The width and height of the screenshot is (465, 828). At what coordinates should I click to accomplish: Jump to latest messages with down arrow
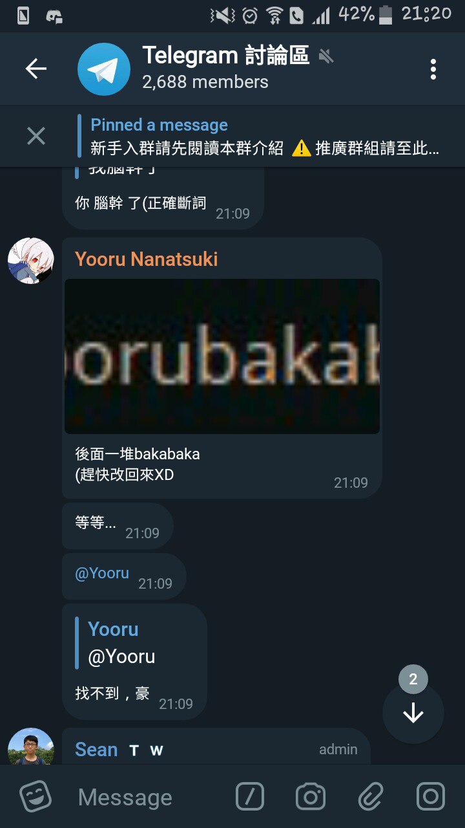click(x=413, y=713)
